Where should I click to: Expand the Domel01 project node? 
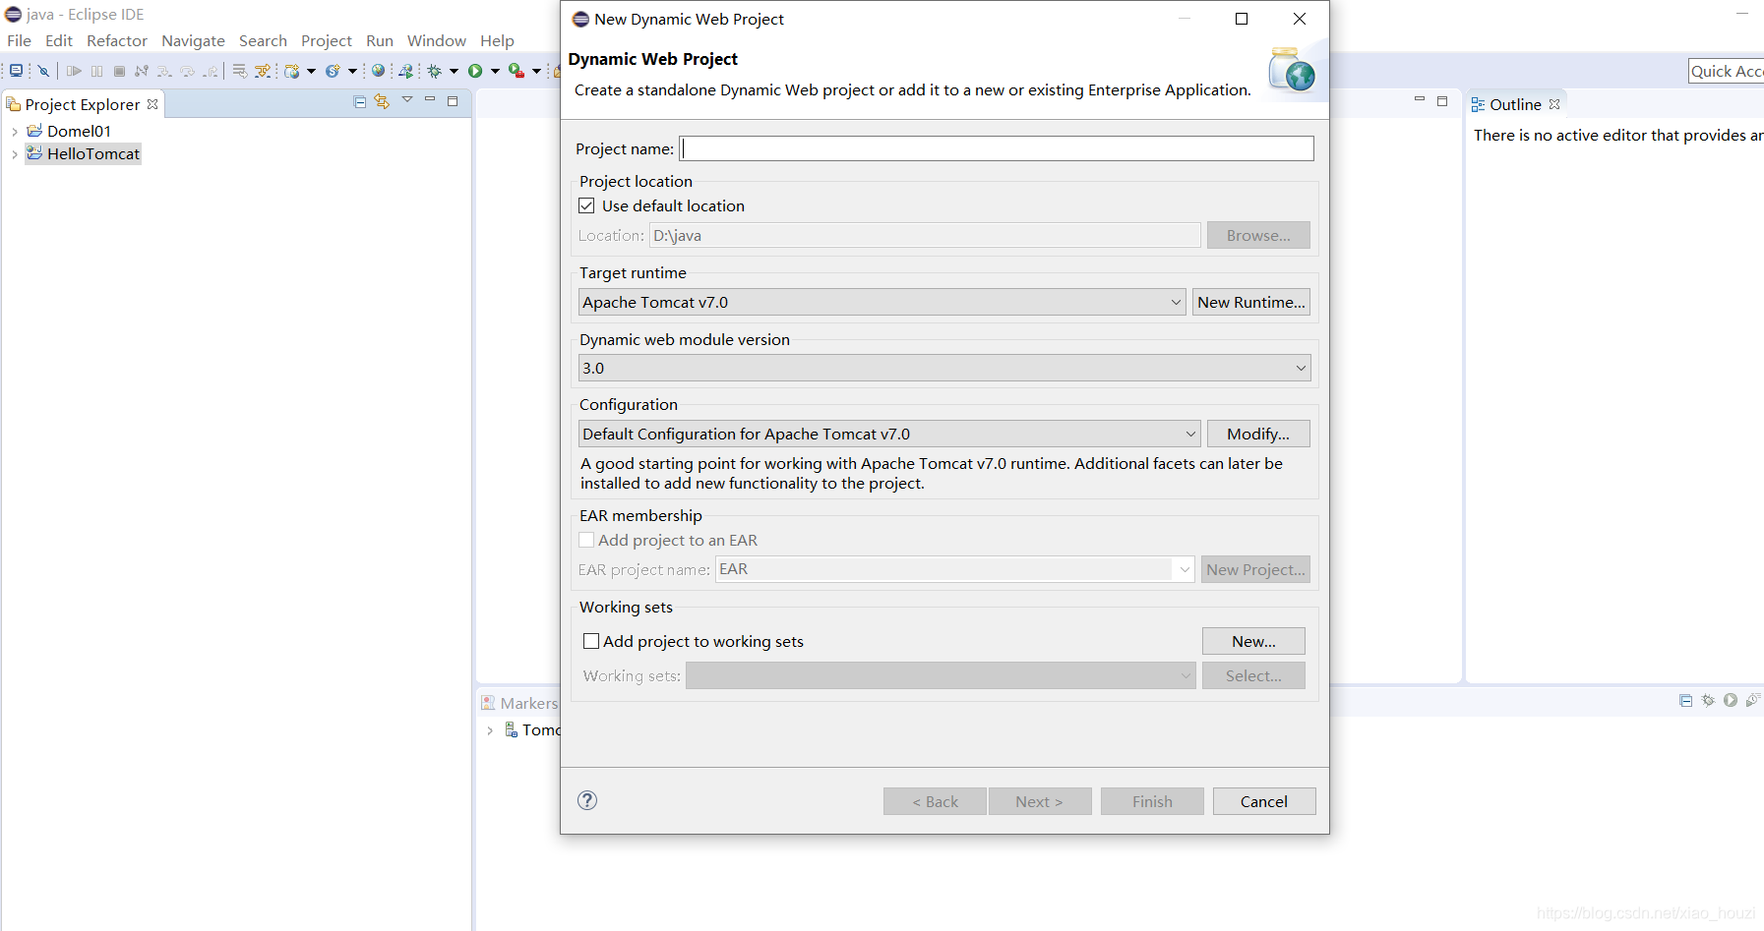point(14,131)
